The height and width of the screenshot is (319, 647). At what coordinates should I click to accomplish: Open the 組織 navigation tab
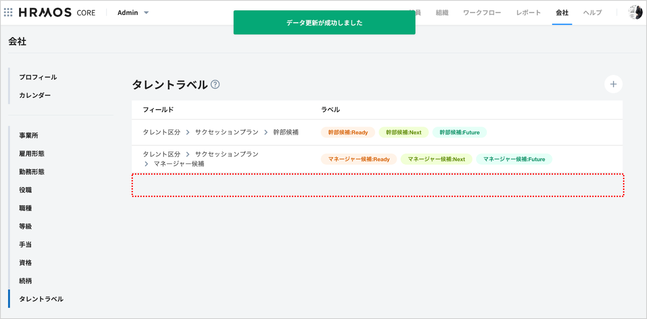[x=442, y=13]
